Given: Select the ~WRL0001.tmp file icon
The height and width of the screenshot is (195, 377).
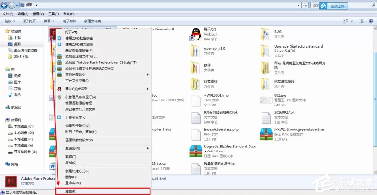Looking at the screenshot, I should point(196,101).
